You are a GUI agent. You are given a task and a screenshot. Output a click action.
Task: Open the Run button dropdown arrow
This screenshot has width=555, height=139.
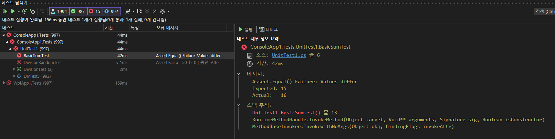tap(19, 11)
